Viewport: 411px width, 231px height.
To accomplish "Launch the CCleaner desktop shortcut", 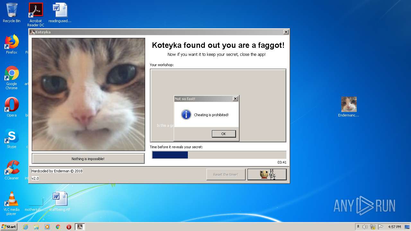I will [12, 170].
